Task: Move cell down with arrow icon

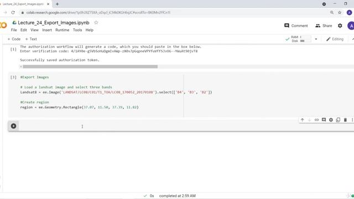Action: (x=310, y=120)
